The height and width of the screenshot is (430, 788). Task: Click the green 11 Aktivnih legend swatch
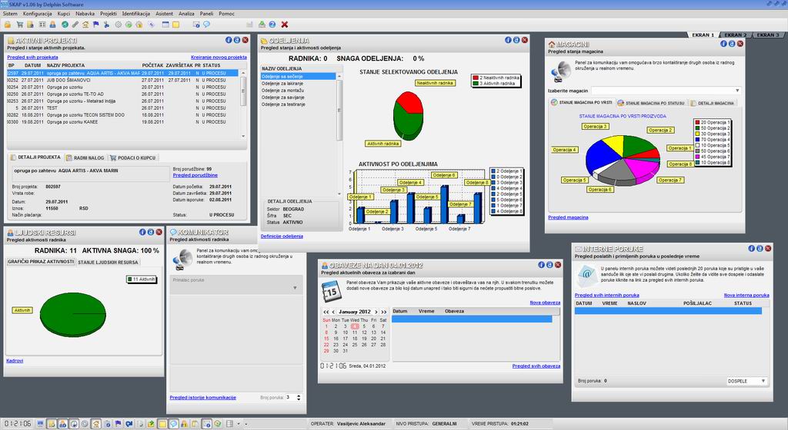coord(129,279)
